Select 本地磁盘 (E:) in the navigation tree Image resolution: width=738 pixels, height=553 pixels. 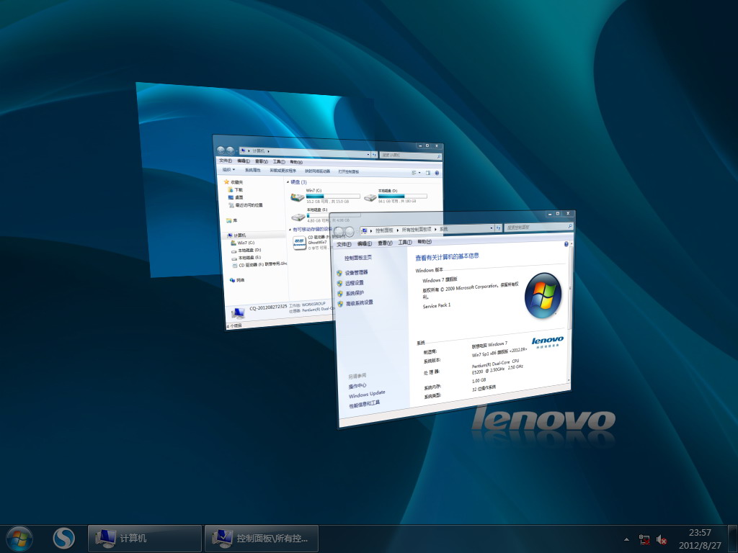point(246,258)
